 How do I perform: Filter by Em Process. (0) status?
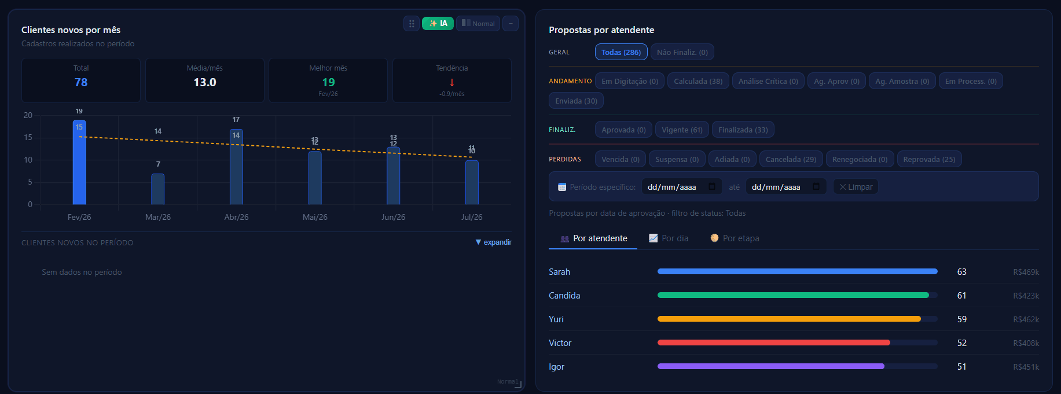(971, 81)
